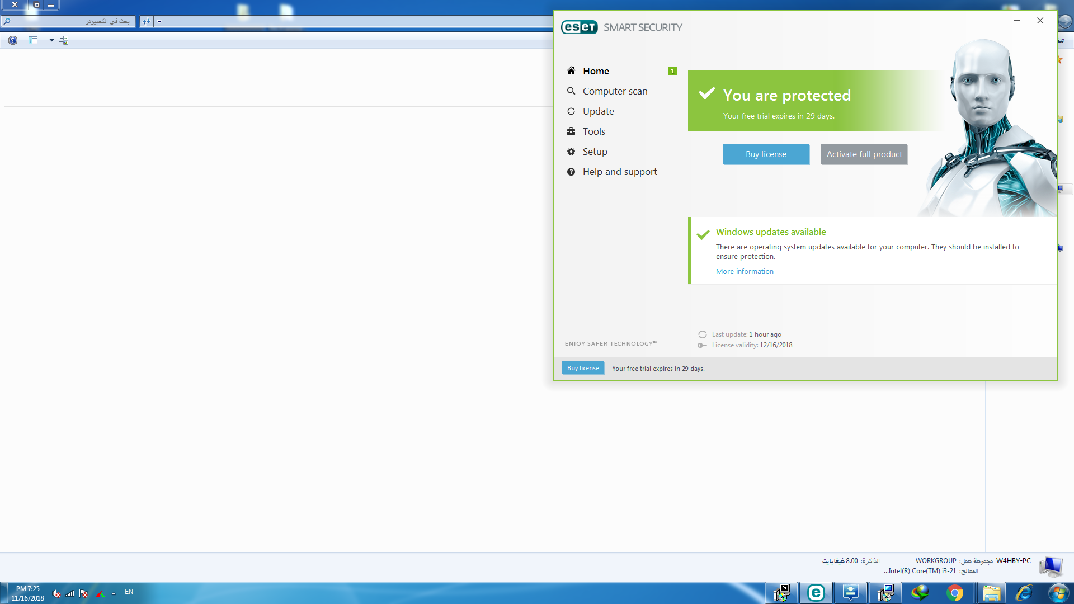Click the ESET logo in header

tap(580, 27)
